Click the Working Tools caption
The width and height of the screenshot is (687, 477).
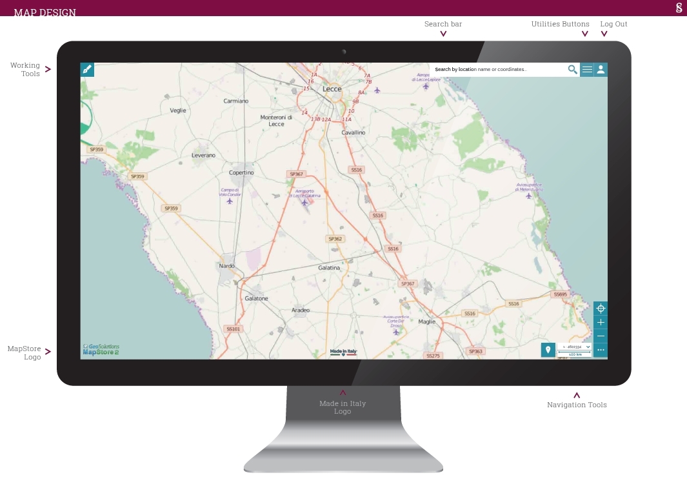tap(25, 69)
